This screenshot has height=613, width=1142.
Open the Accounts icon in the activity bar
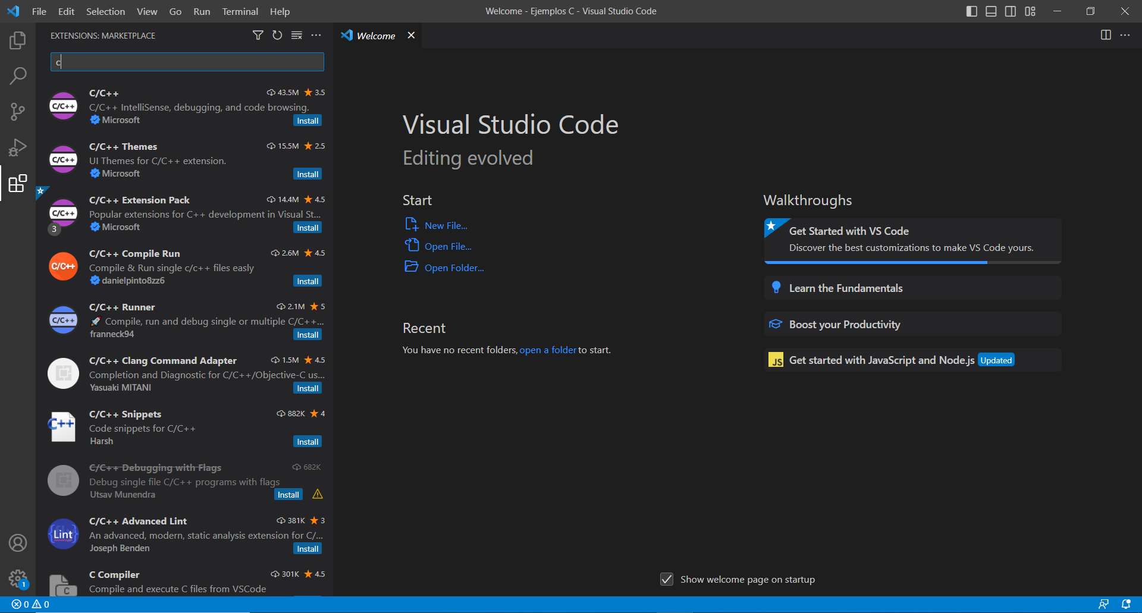tap(17, 543)
